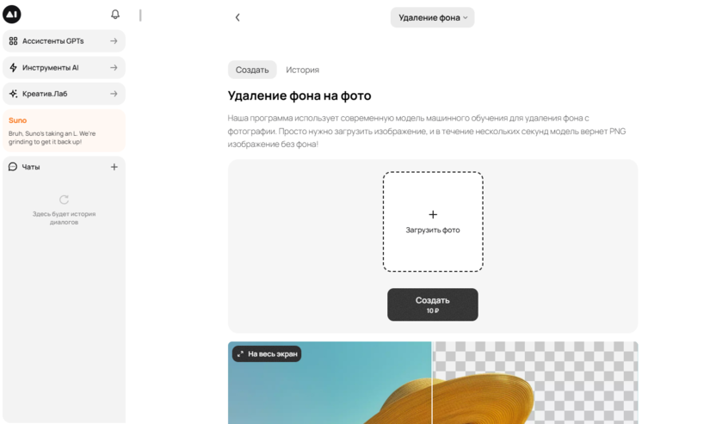
Task: Click the sparkle icon for Креатив.Лаб
Action: click(13, 94)
